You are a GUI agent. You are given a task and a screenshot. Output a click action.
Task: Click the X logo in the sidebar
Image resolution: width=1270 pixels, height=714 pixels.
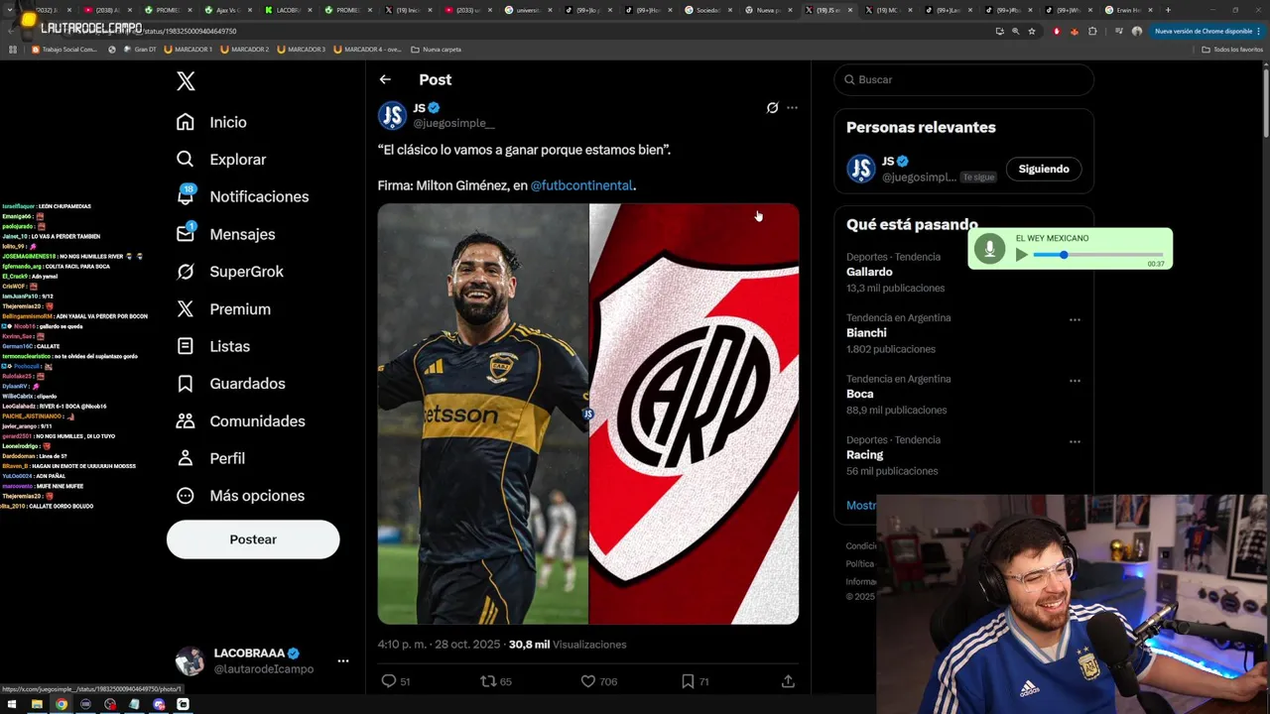(186, 81)
